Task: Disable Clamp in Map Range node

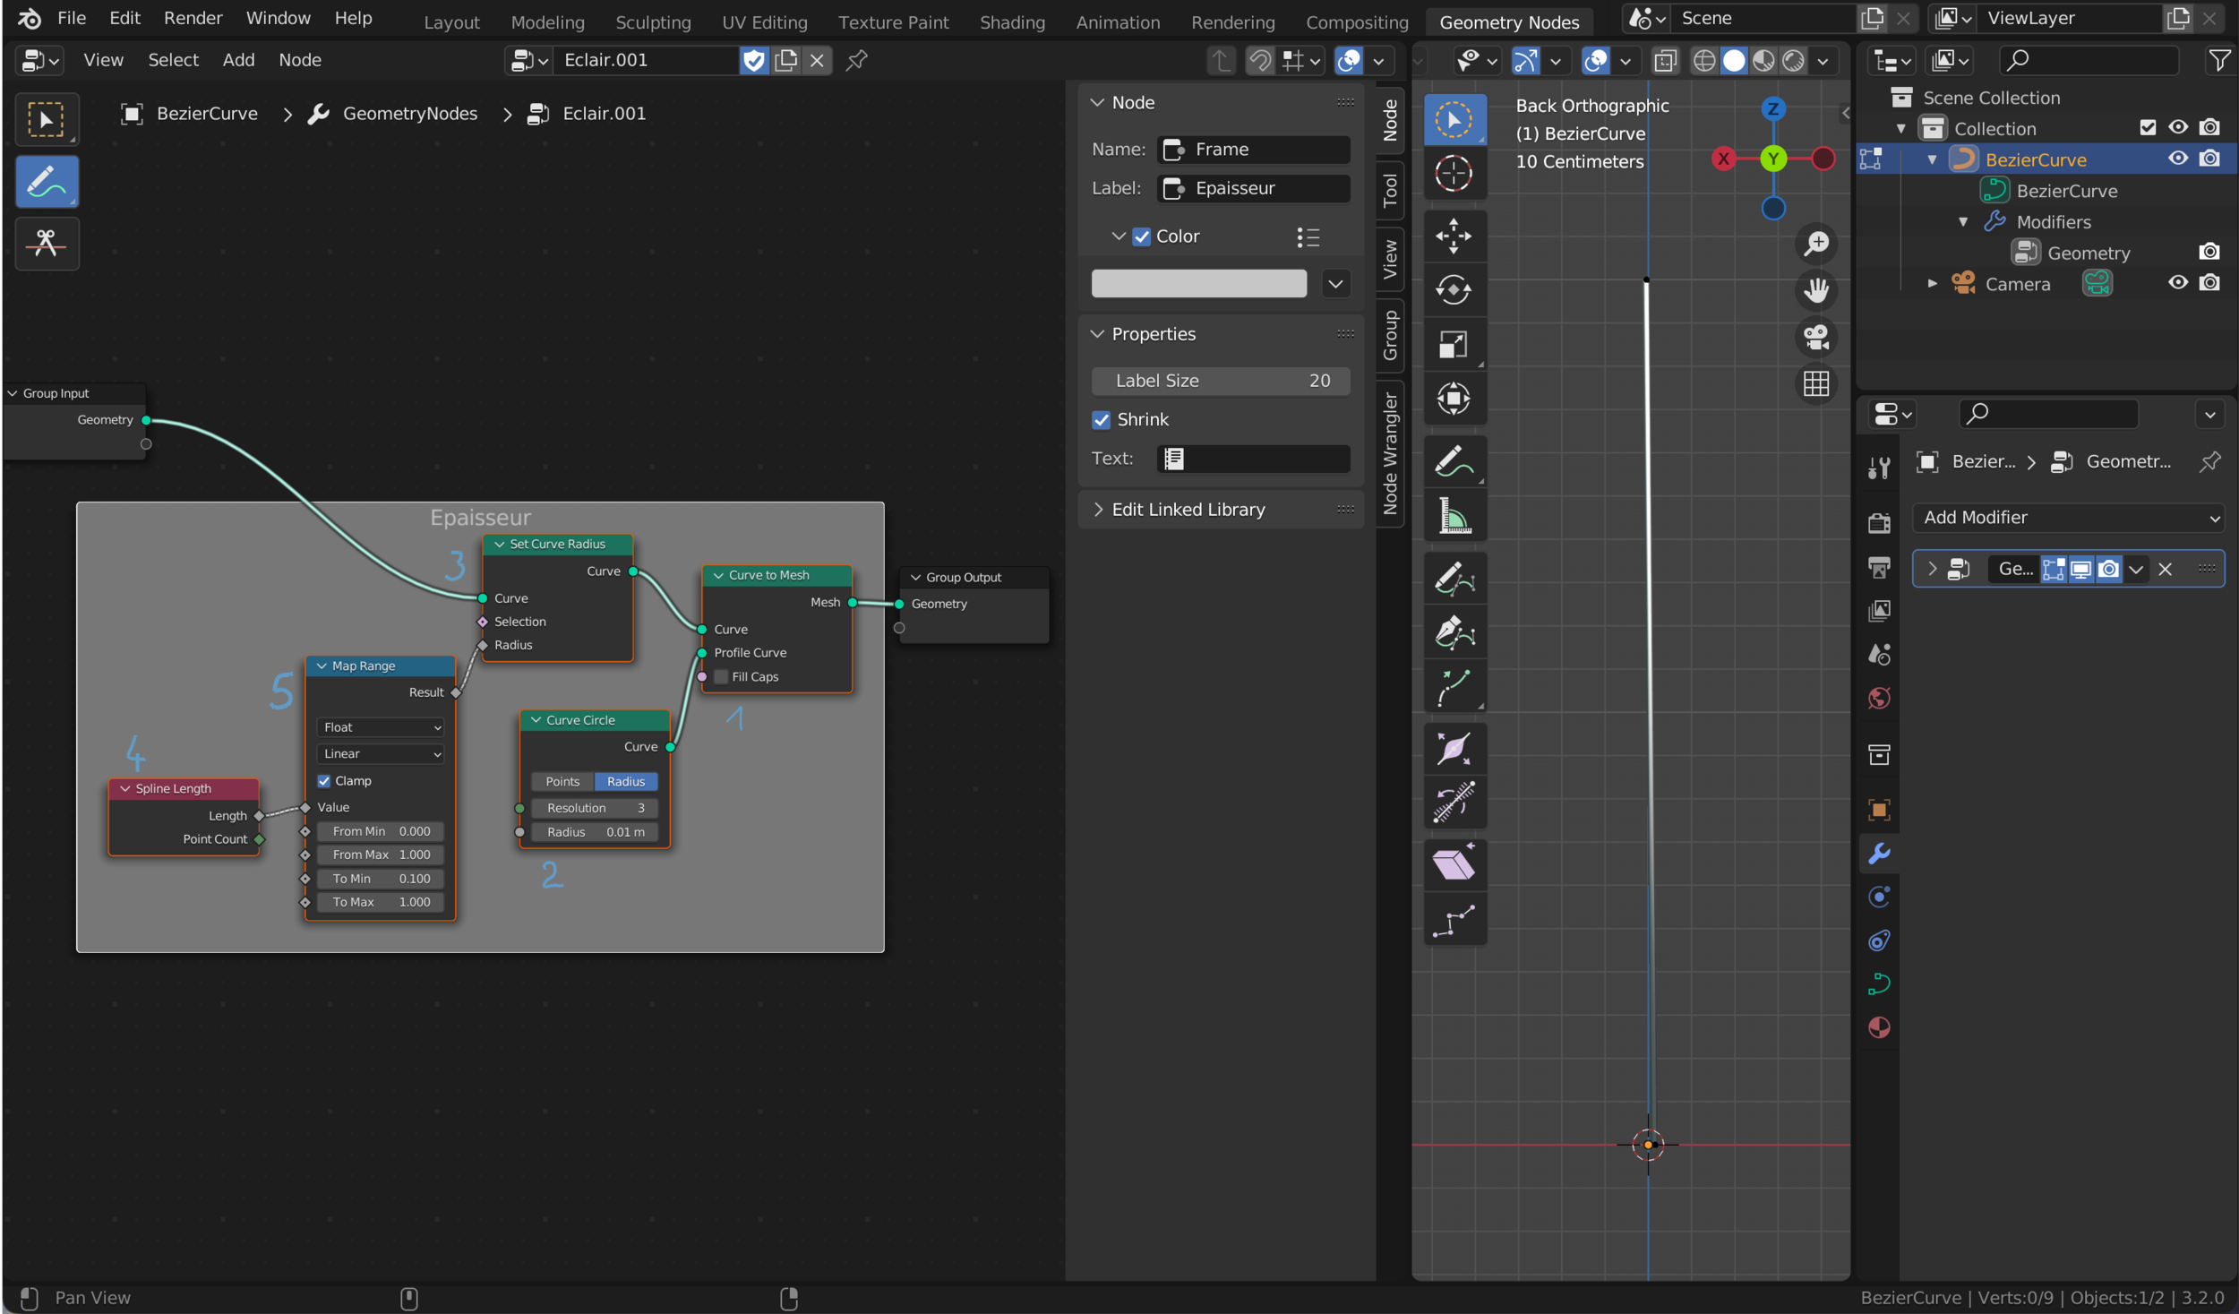Action: pyautogui.click(x=324, y=781)
